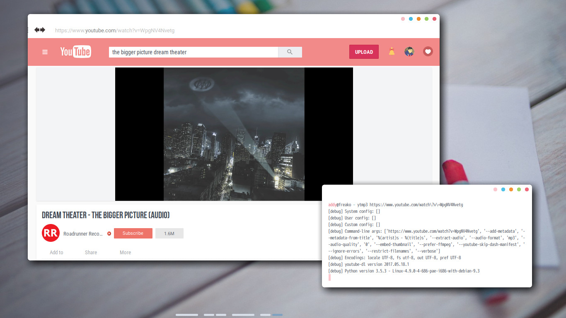Open the notifications bell icon
This screenshot has width=566, height=318.
pyautogui.click(x=392, y=51)
